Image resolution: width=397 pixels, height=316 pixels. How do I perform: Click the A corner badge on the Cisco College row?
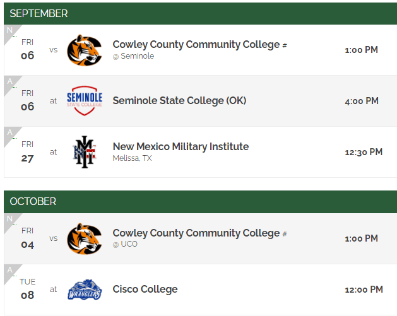coord(9,269)
